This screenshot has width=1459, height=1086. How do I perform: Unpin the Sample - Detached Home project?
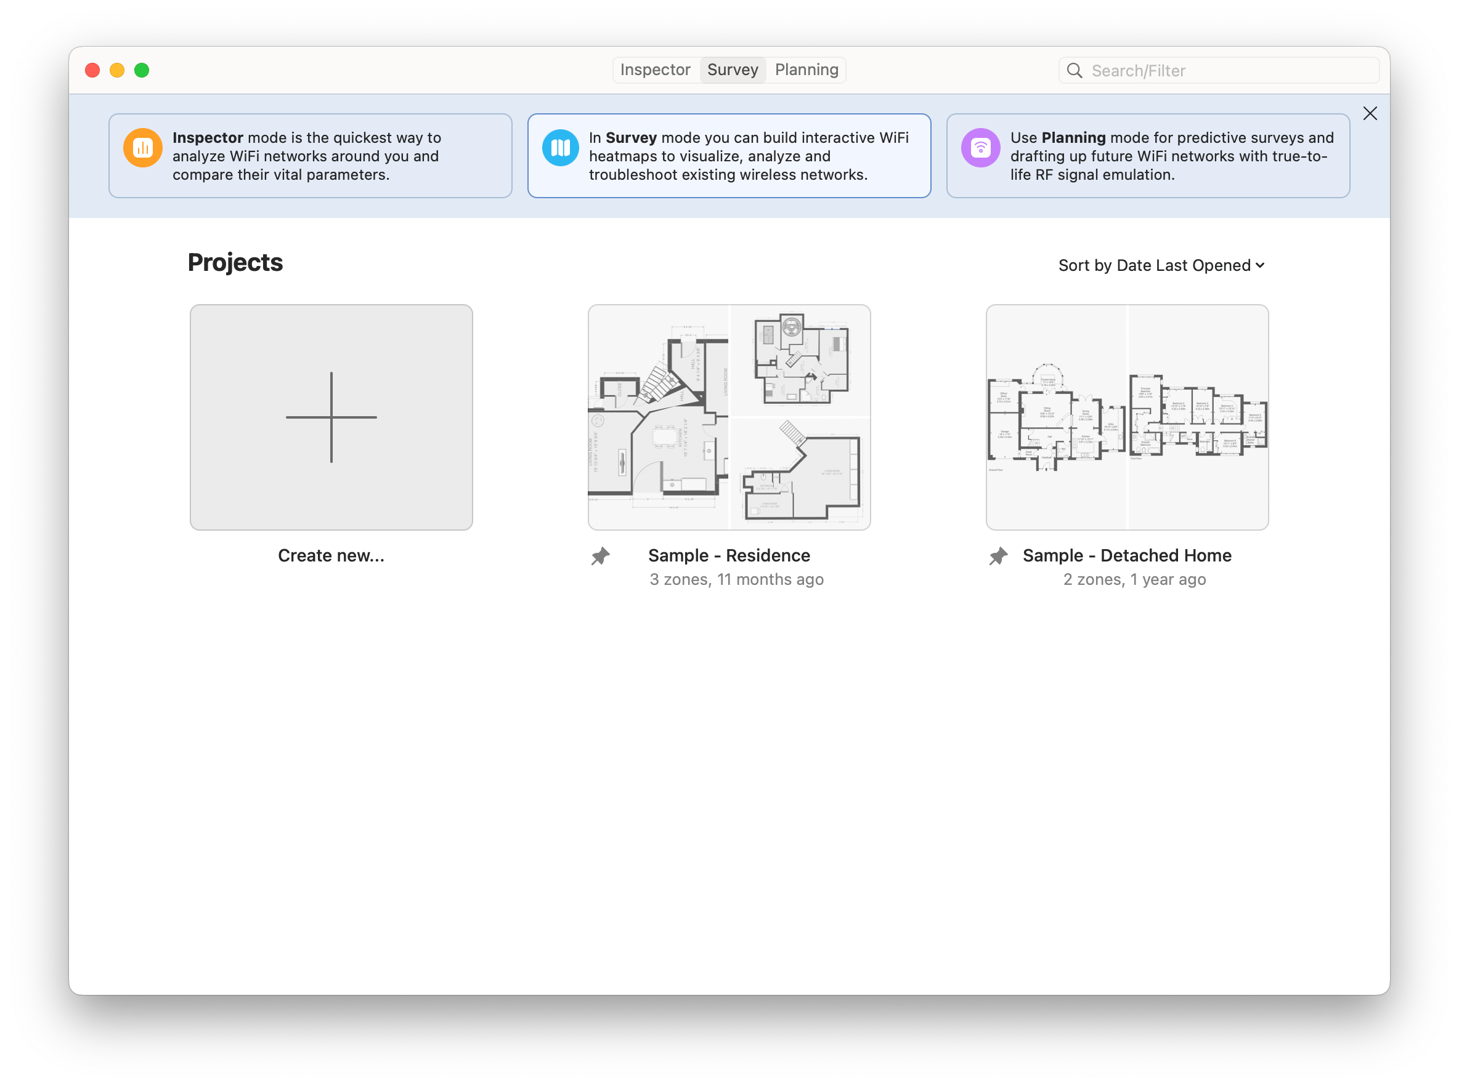(998, 556)
